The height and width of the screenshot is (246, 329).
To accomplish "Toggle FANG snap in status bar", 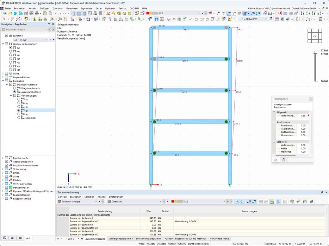I will click(x=142, y=244).
